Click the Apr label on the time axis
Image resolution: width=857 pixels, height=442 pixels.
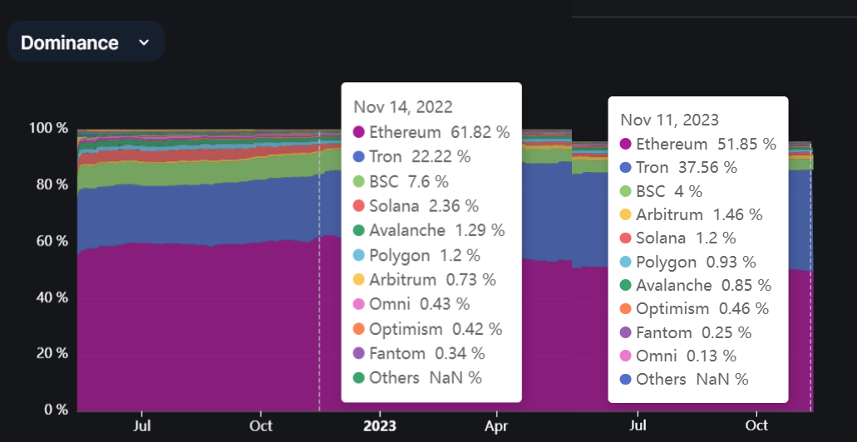click(497, 425)
